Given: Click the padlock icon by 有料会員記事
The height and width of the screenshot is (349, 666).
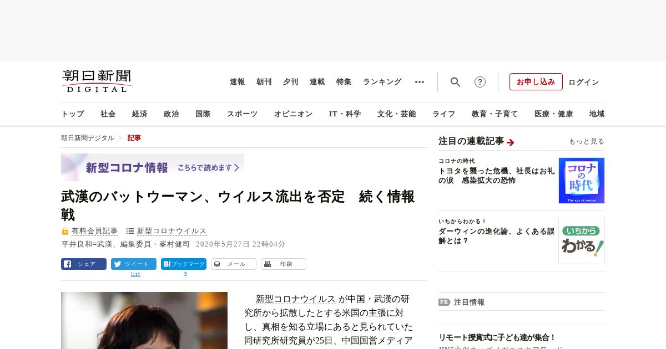Looking at the screenshot, I should (65, 231).
